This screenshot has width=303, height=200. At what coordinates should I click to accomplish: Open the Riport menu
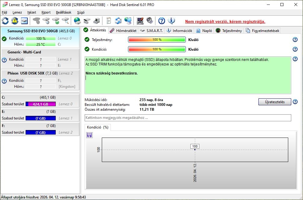[46, 12]
